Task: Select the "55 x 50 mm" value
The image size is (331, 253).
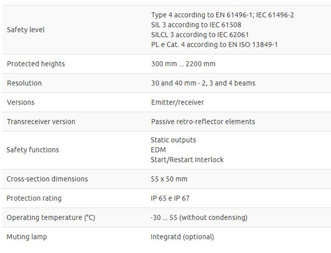Action: pyautogui.click(x=169, y=180)
